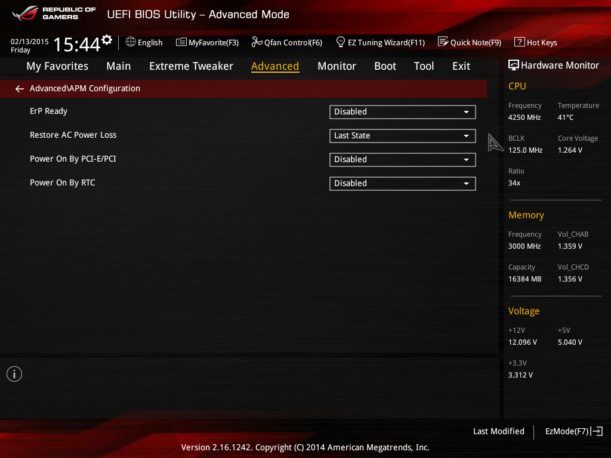Click the 16384 MB capacity value

pyautogui.click(x=524, y=279)
